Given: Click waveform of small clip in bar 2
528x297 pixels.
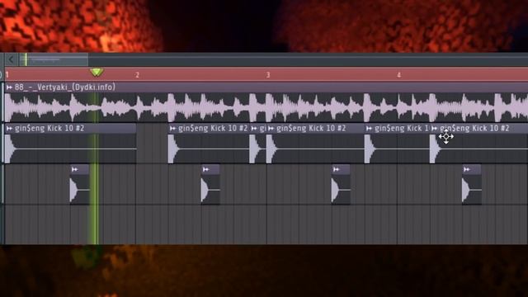Looking at the screenshot, I should tap(210, 190).
